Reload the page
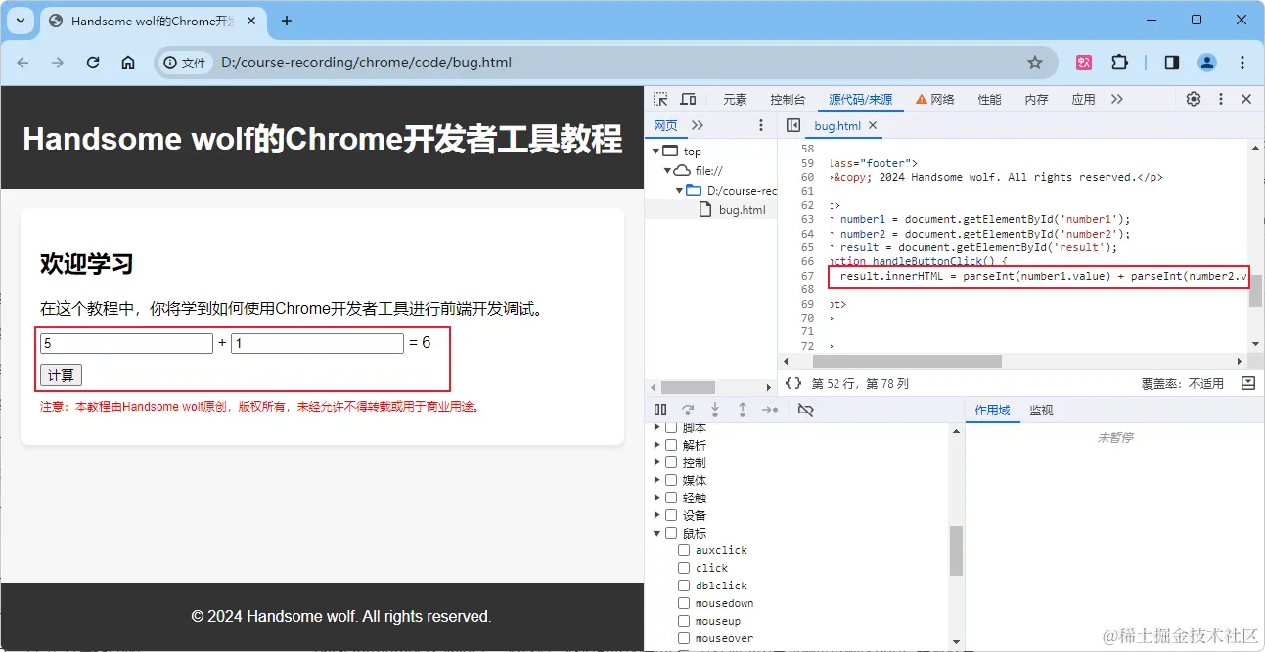This screenshot has width=1265, height=652. (93, 63)
